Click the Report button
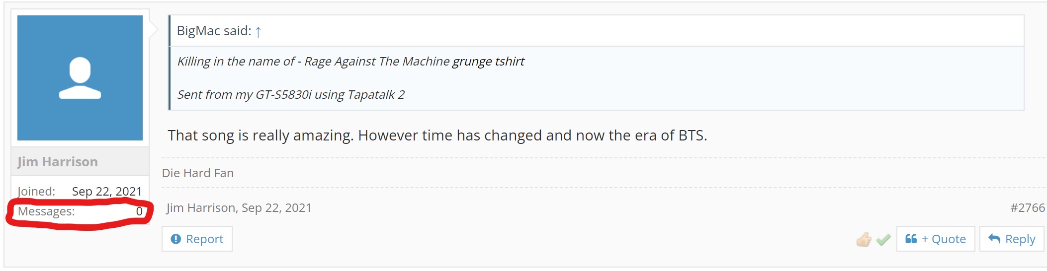1047x271 pixels. (x=197, y=239)
